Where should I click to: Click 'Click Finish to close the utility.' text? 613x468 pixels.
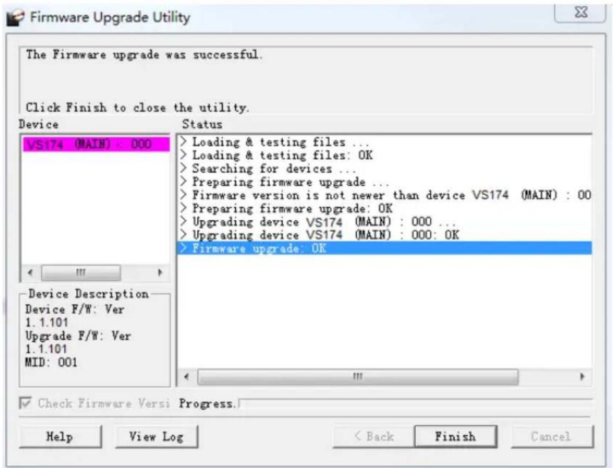click(x=137, y=107)
